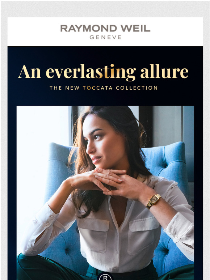
Task: Click the GENEVE text under the logo
Action: pos(105,37)
